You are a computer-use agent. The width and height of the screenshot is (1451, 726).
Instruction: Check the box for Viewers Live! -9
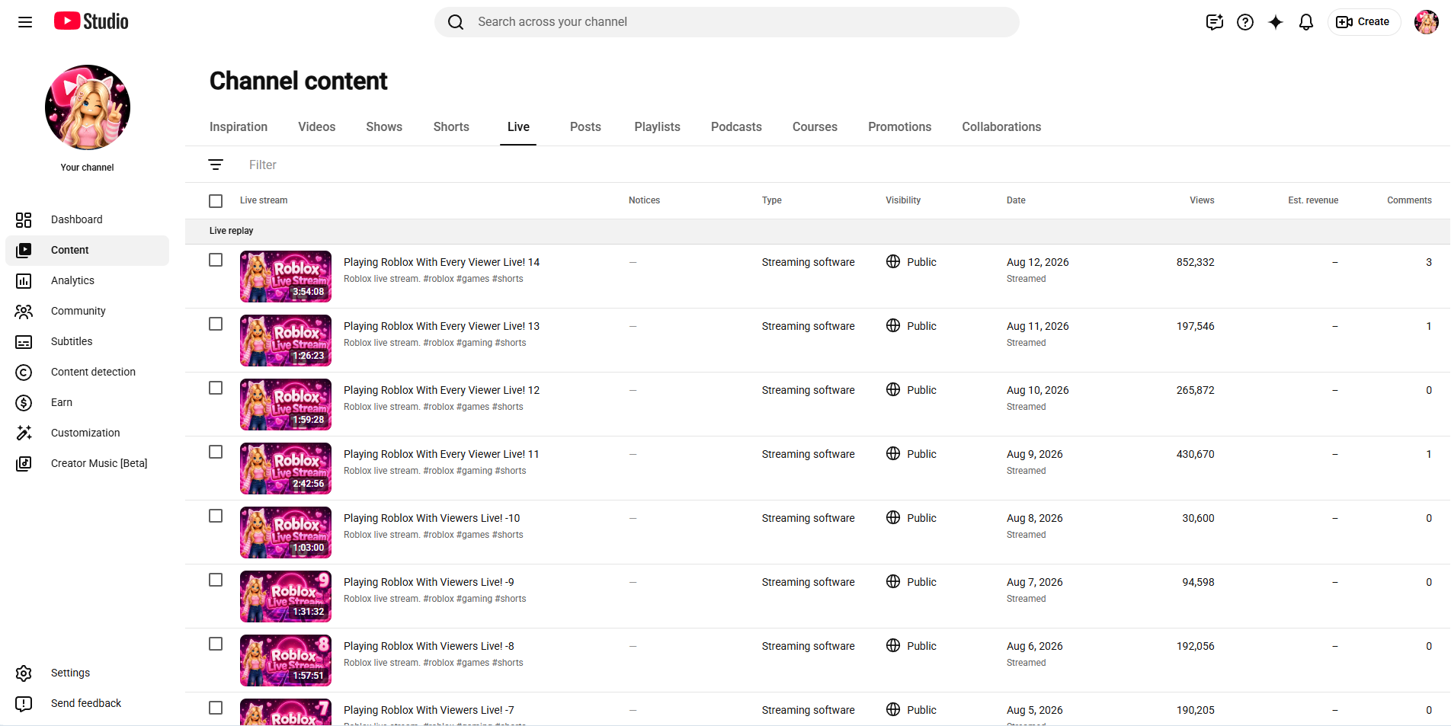[x=216, y=580]
